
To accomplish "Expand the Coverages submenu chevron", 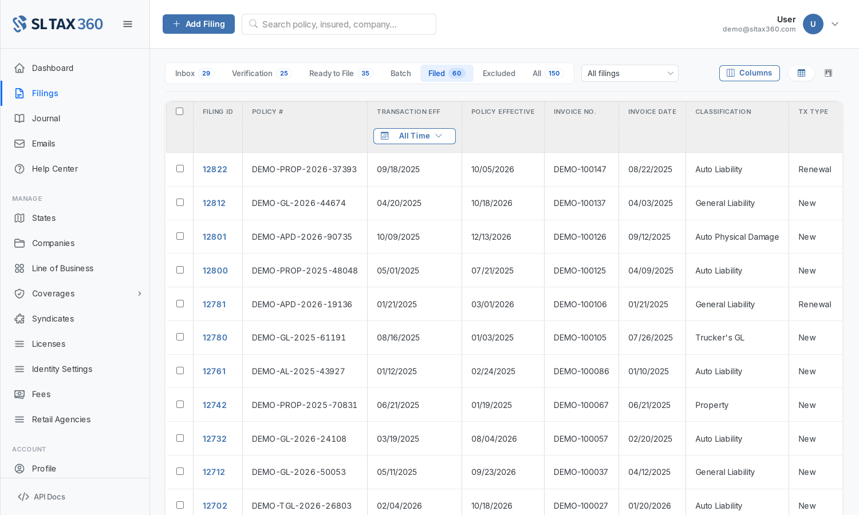I will point(140,294).
